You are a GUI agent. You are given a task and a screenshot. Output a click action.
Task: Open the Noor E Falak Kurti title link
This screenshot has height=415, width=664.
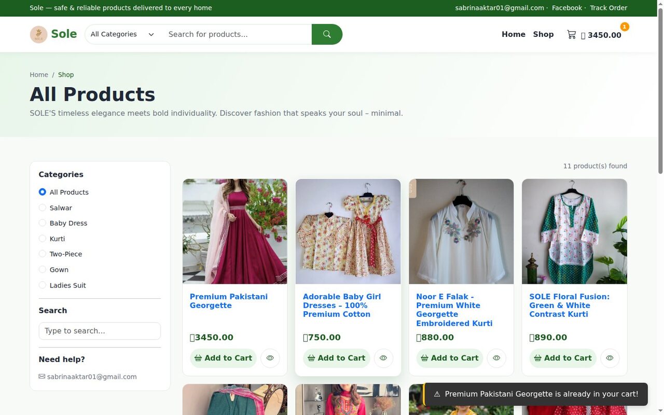pos(454,310)
